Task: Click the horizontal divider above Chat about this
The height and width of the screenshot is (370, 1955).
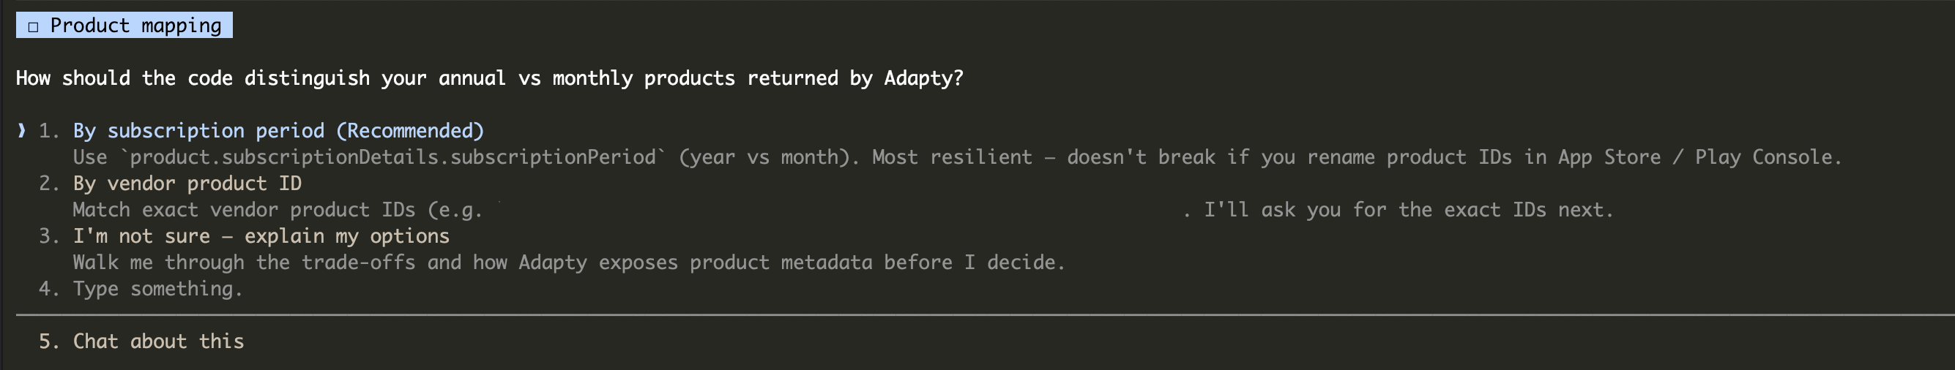Action: (985, 314)
